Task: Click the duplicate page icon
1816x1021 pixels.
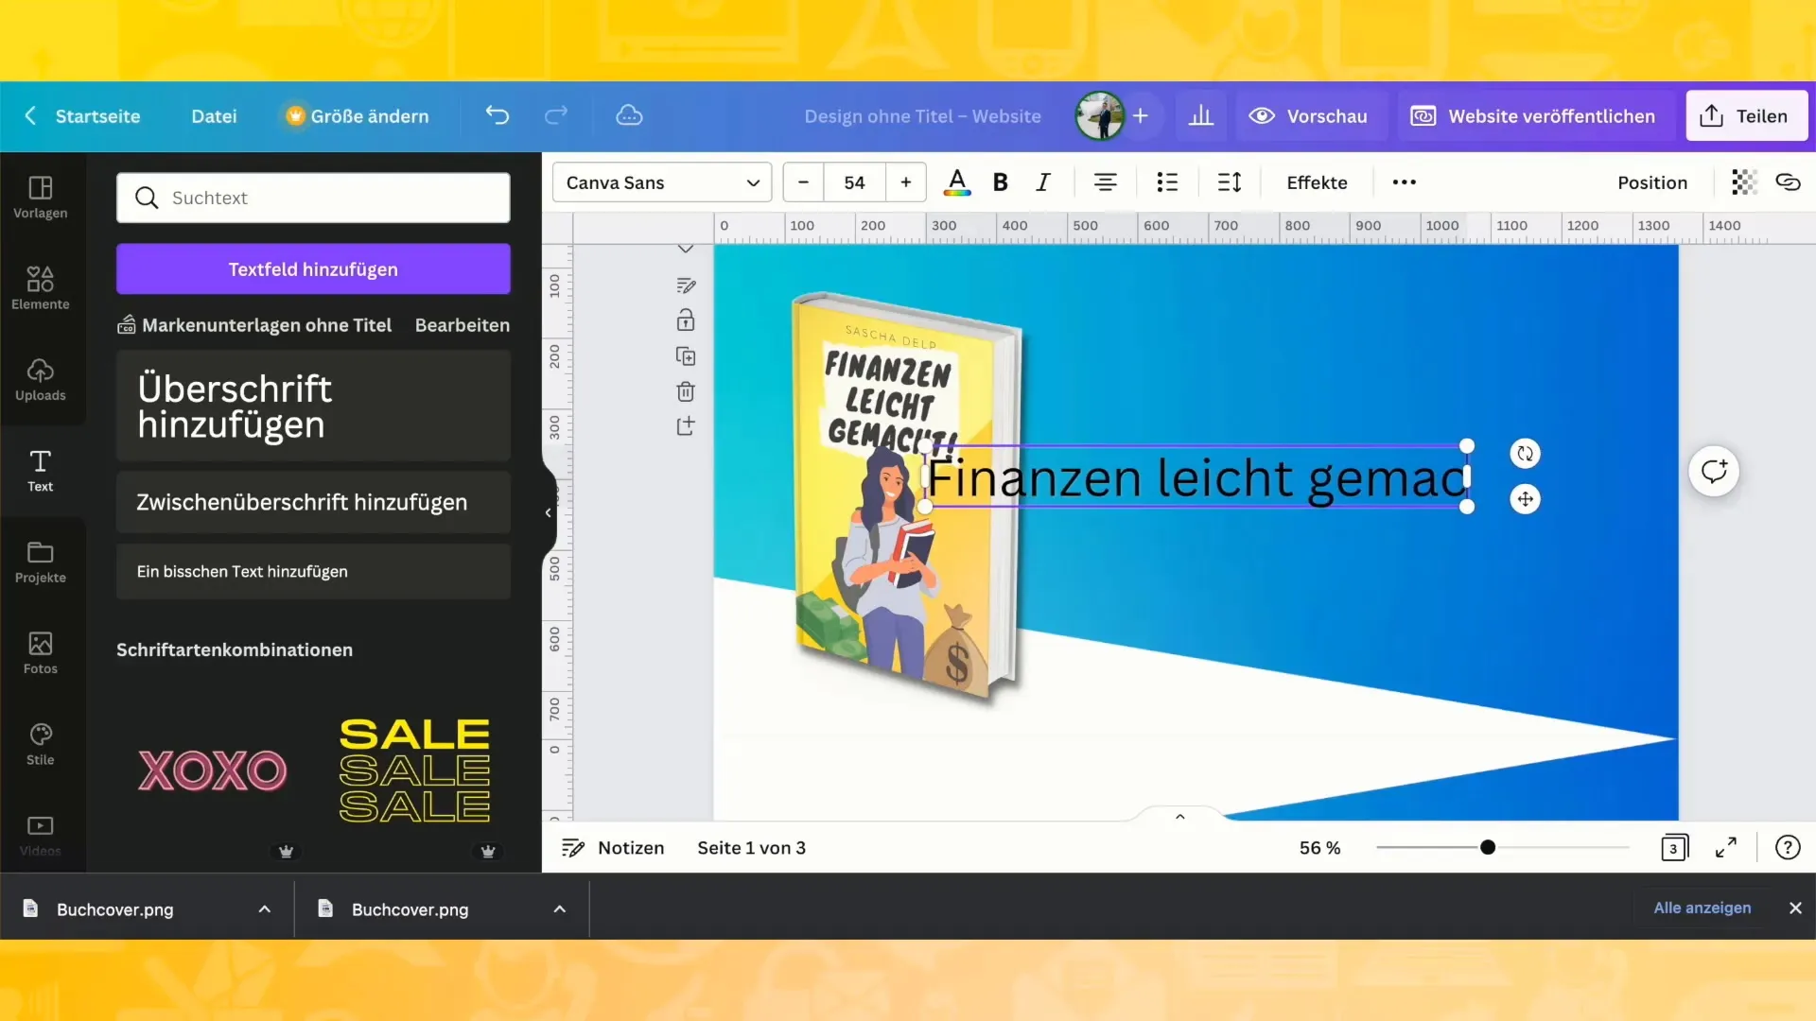Action: click(686, 356)
